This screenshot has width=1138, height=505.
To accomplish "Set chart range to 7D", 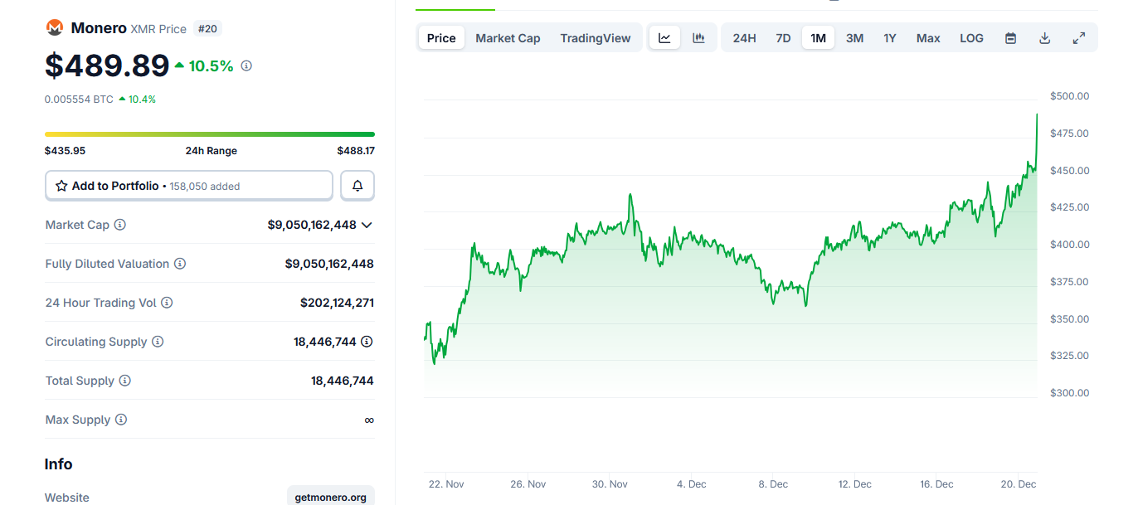I will (x=783, y=38).
